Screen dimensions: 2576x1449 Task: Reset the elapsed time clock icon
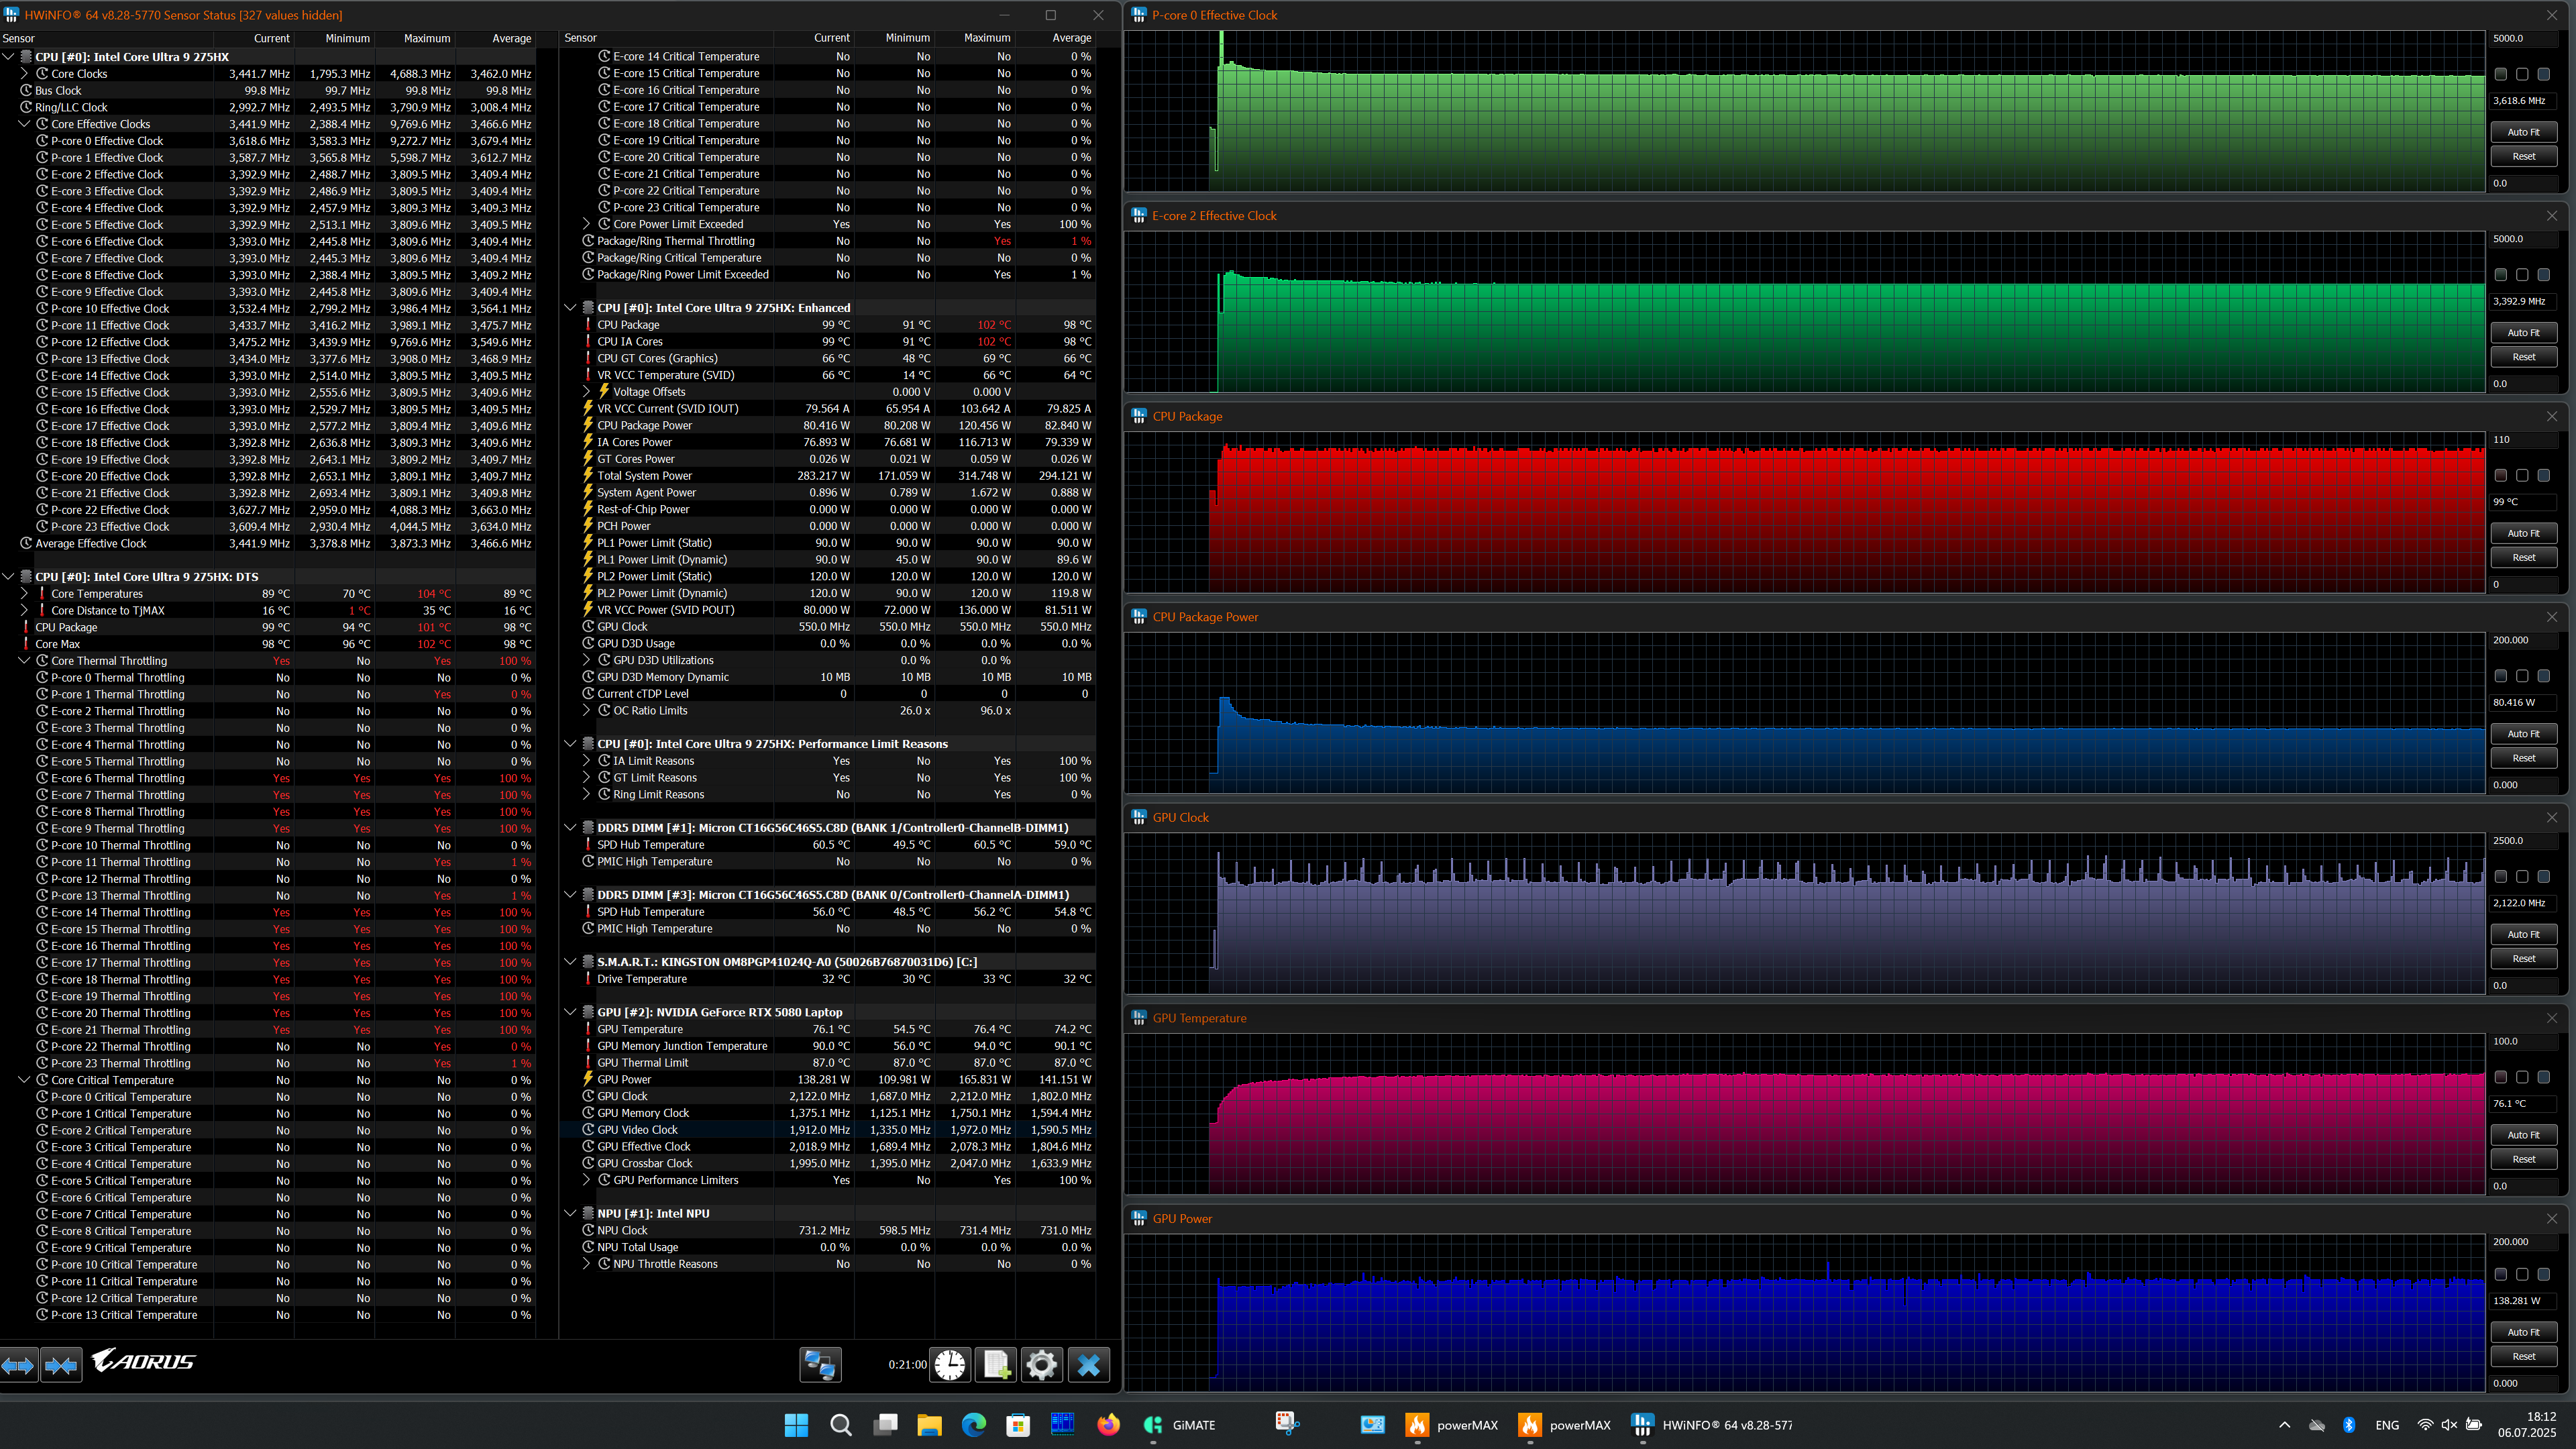(950, 1365)
